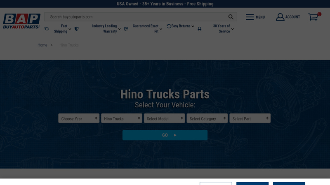Click the BuyAutoParts logo
The image size is (330, 185).
(x=22, y=21)
